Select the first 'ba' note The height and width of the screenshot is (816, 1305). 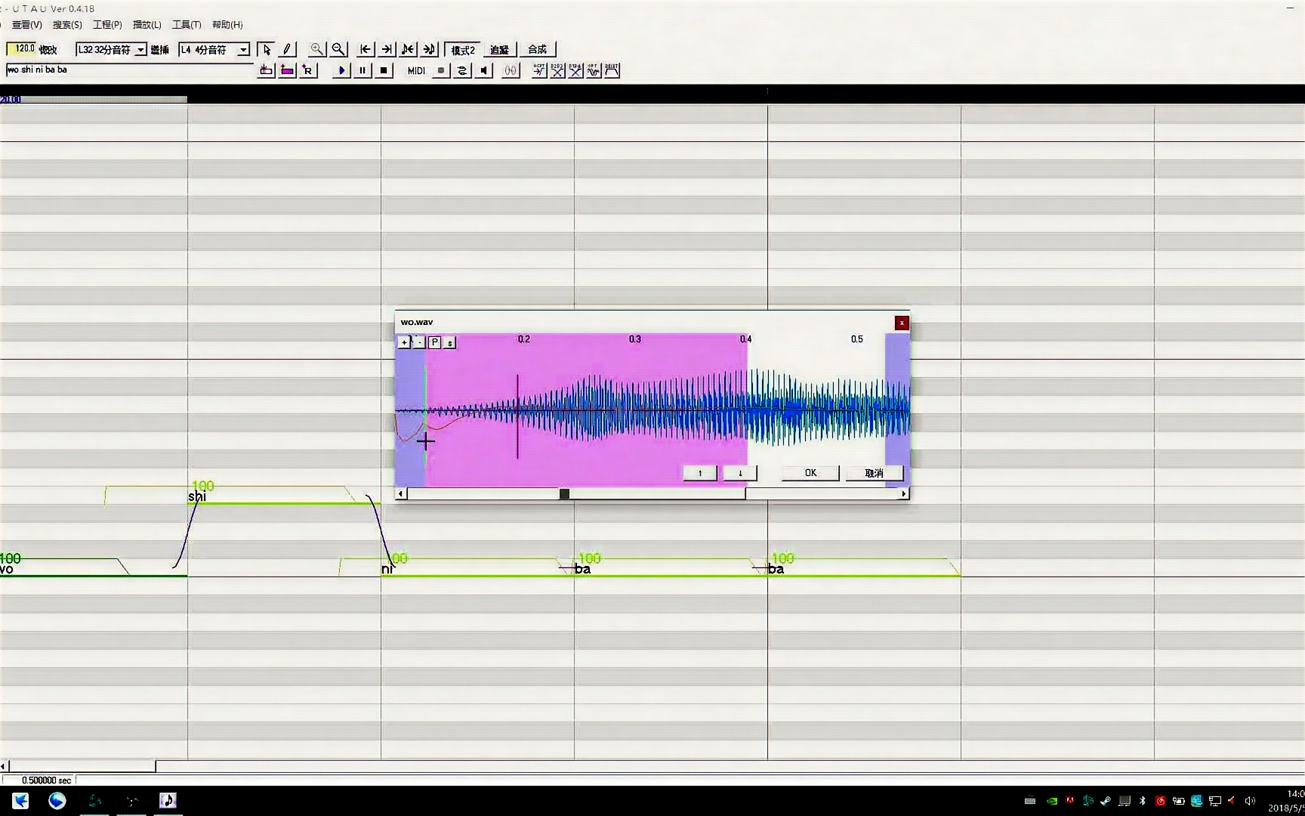tap(671, 569)
